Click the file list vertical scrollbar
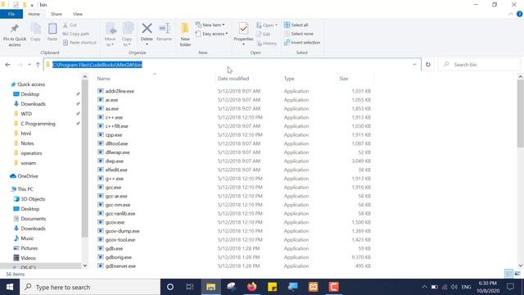524x295 pixels. click(x=521, y=114)
